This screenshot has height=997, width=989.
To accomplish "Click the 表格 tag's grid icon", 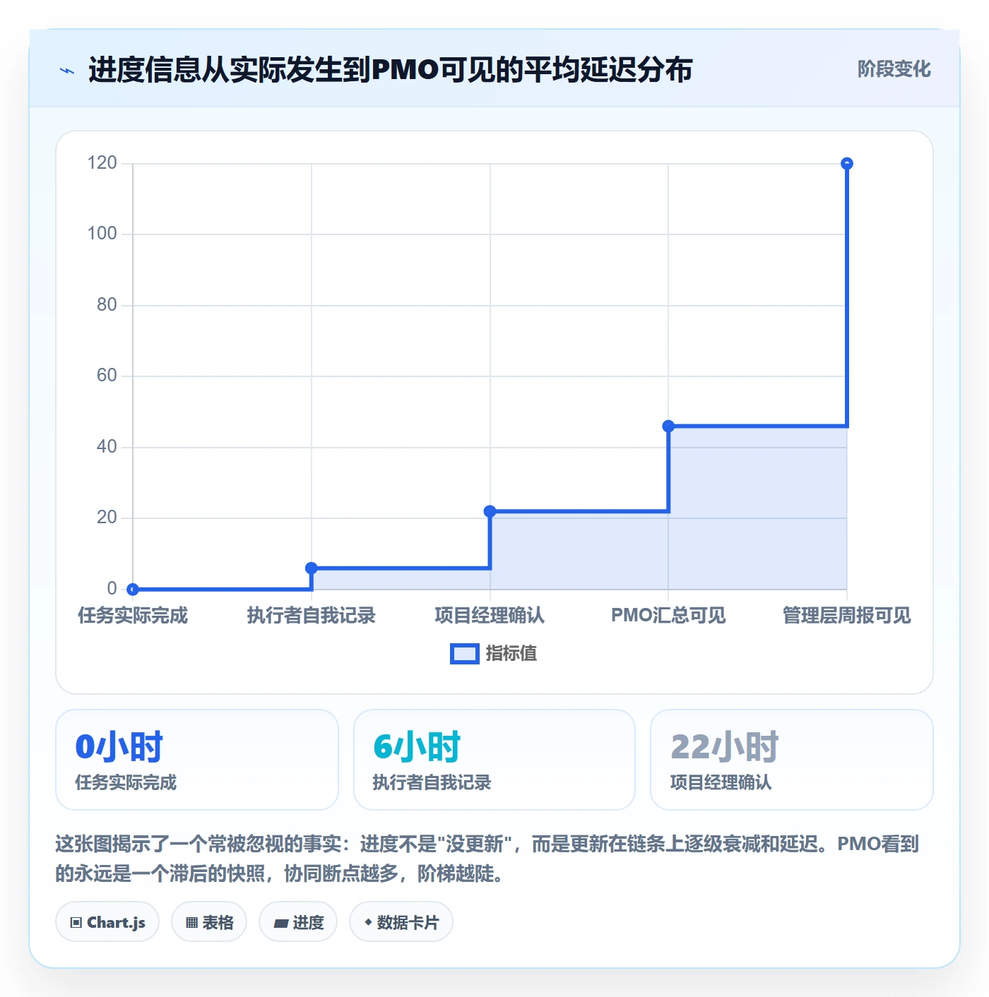I will (x=191, y=923).
